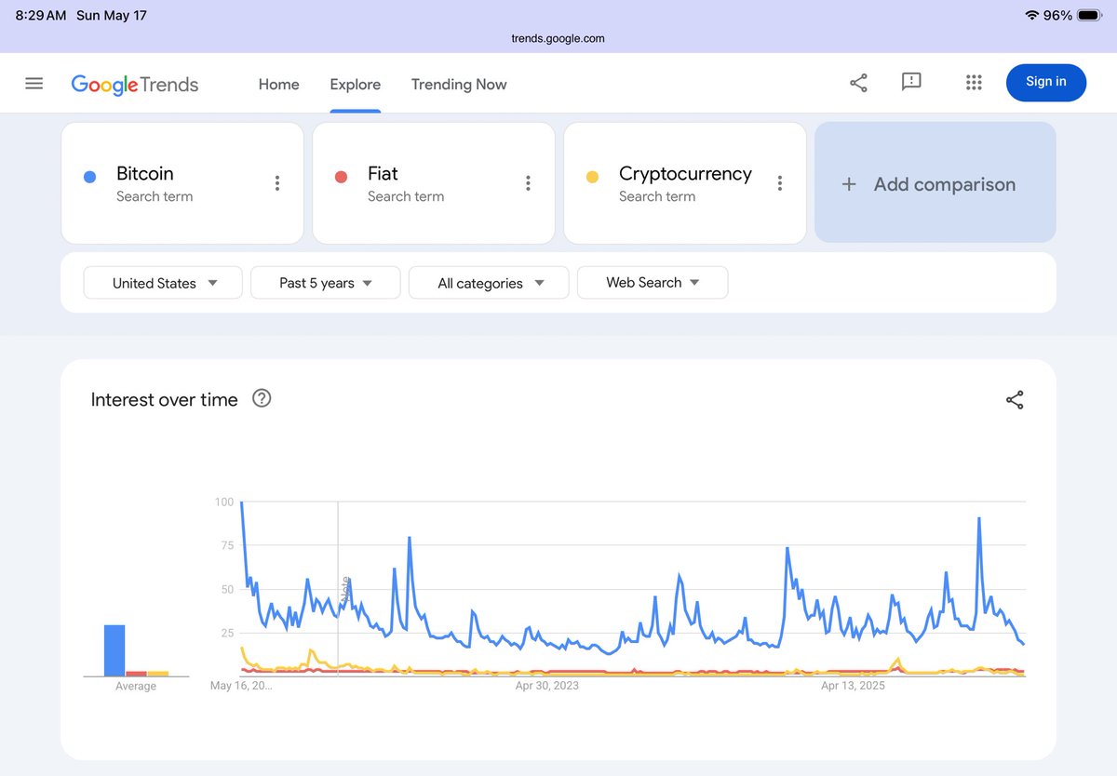Click the Apr 13, 2025 axis label
The image size is (1117, 776).
click(853, 686)
